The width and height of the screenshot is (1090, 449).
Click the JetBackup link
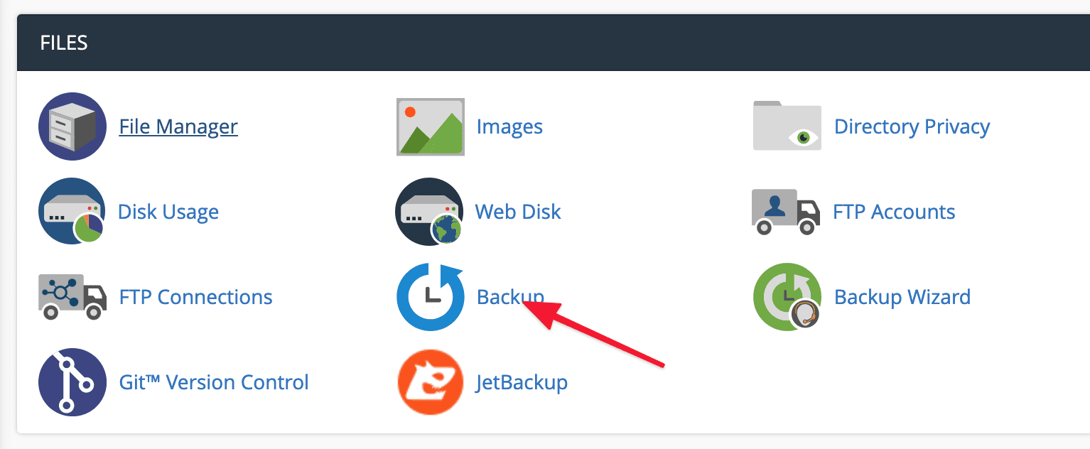(522, 382)
